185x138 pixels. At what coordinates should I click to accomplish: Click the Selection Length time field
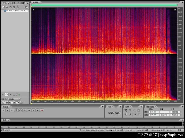[175, 112]
